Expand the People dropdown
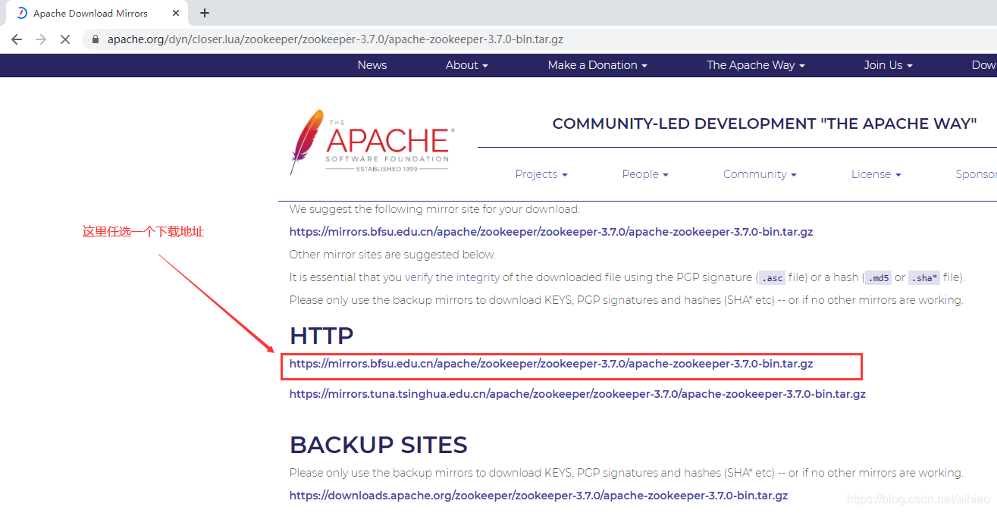 click(645, 174)
